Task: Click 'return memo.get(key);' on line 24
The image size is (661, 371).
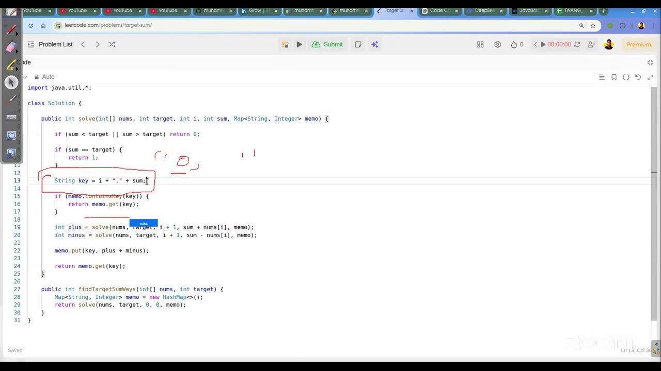Action: click(90, 266)
